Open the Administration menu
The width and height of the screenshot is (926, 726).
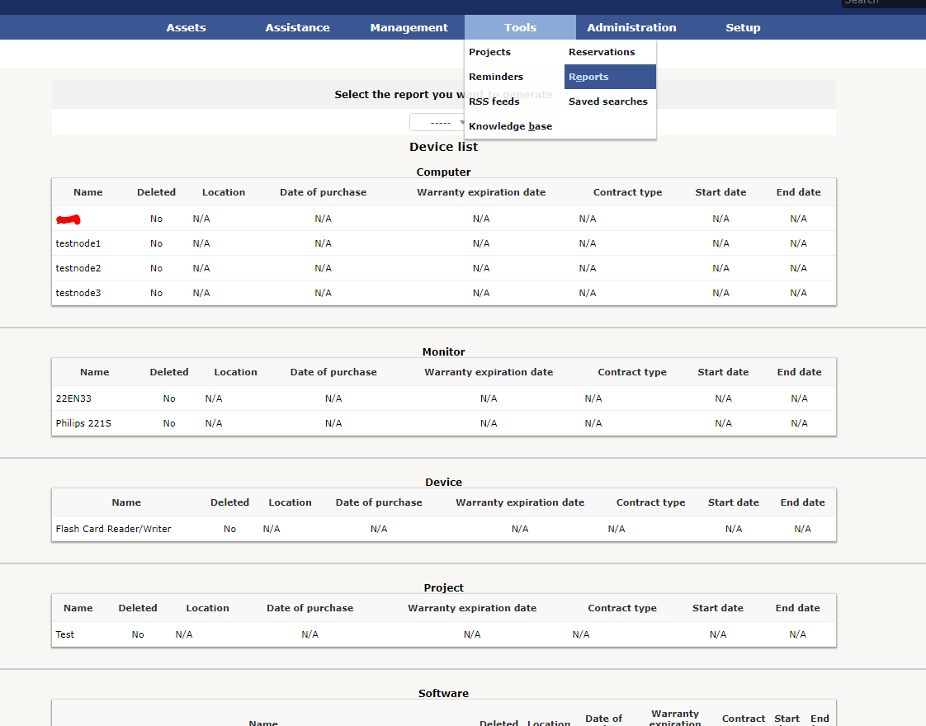tap(631, 28)
